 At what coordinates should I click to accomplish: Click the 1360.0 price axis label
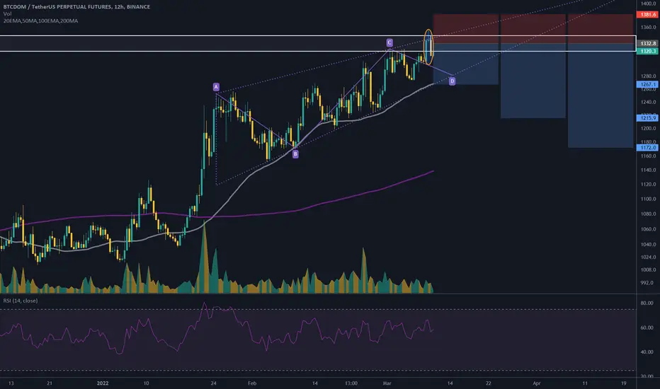coord(648,28)
